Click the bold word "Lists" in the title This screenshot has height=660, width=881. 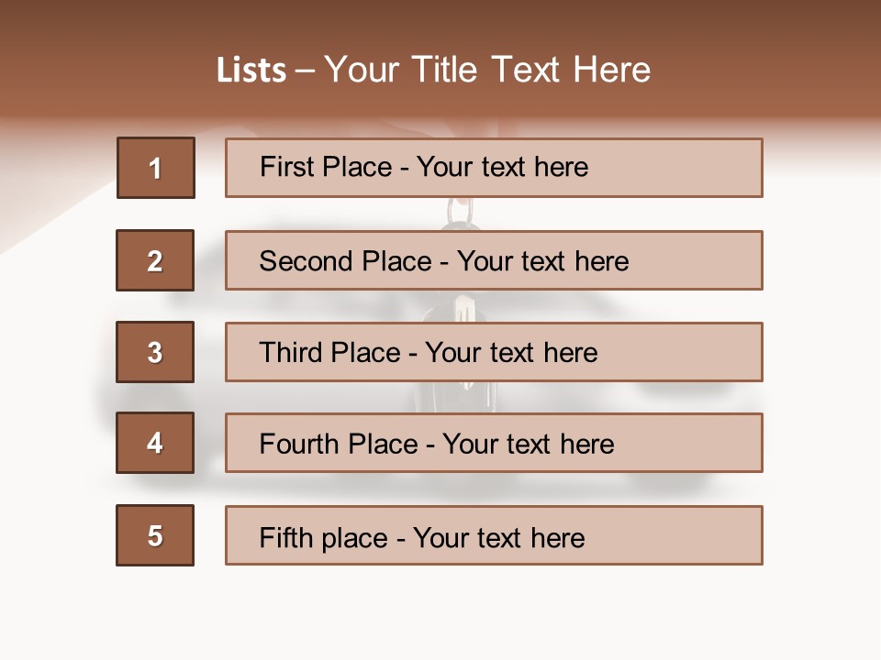click(x=251, y=71)
